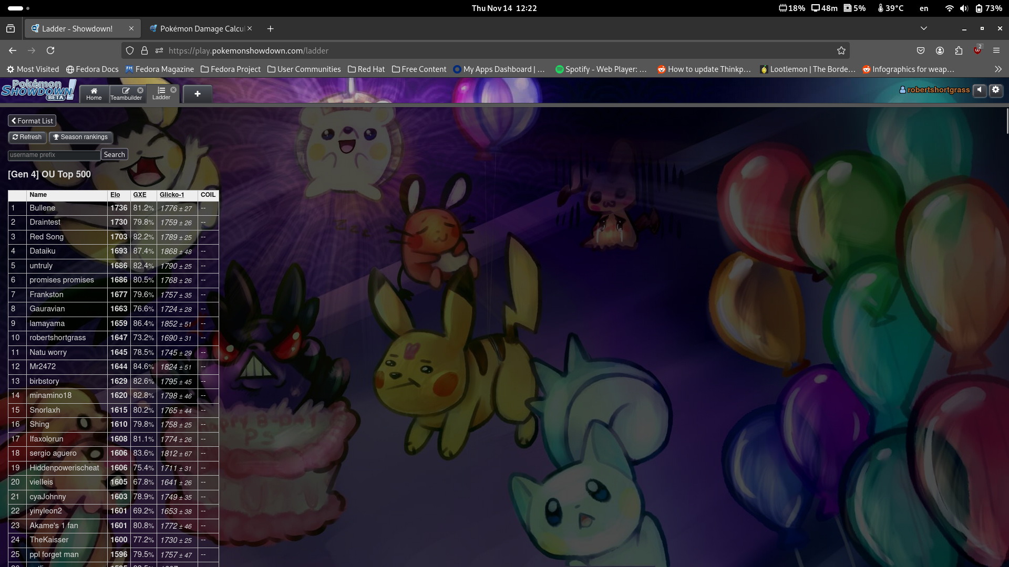Open User Communities bookmark folder
The height and width of the screenshot is (567, 1009).
pyautogui.click(x=304, y=69)
